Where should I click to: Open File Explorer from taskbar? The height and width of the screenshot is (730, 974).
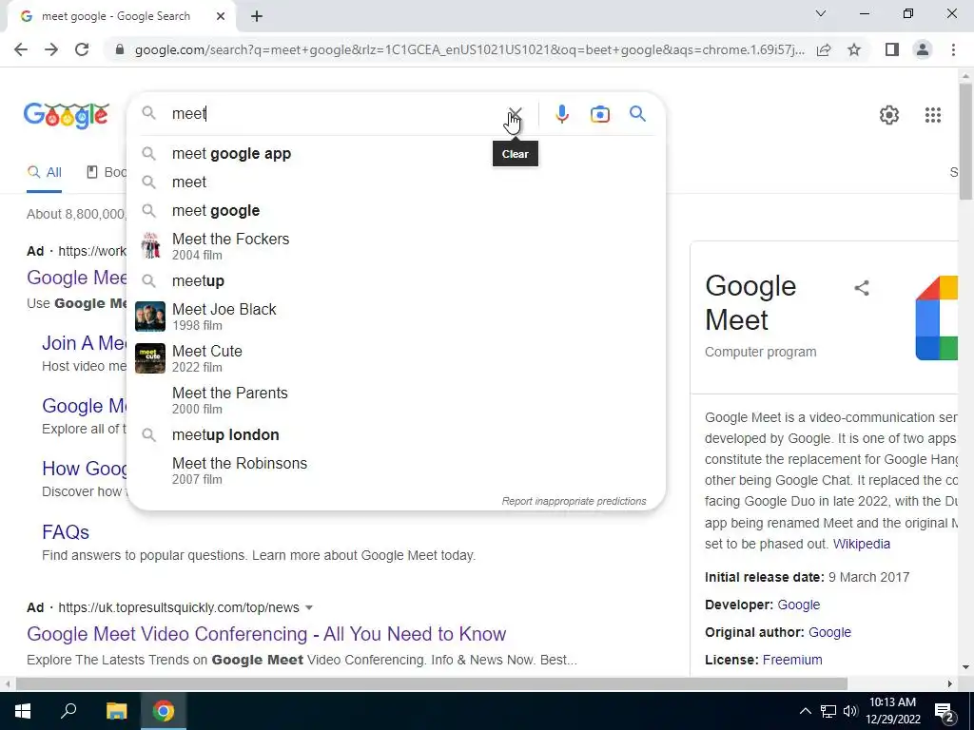(x=116, y=711)
